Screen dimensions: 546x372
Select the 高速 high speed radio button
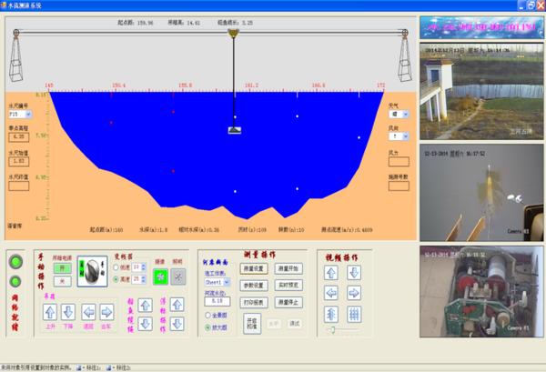116,279
